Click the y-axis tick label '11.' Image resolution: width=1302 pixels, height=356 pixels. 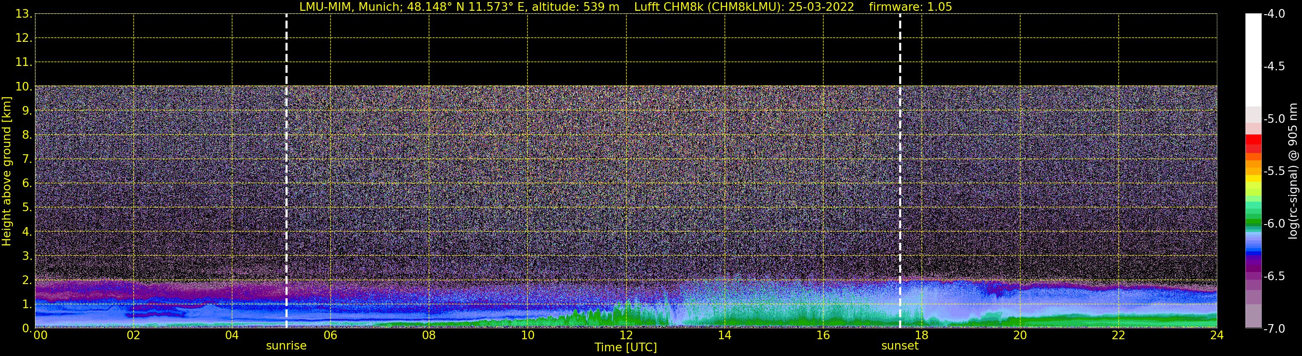pos(24,62)
